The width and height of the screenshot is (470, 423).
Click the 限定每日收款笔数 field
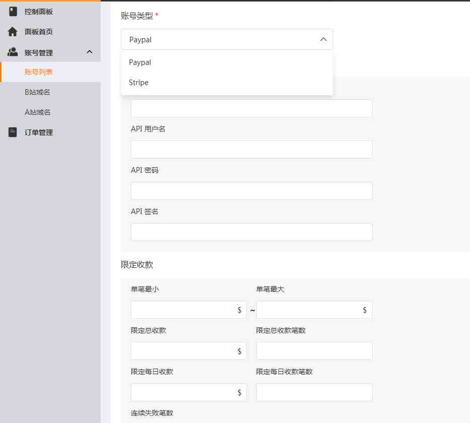pos(314,392)
